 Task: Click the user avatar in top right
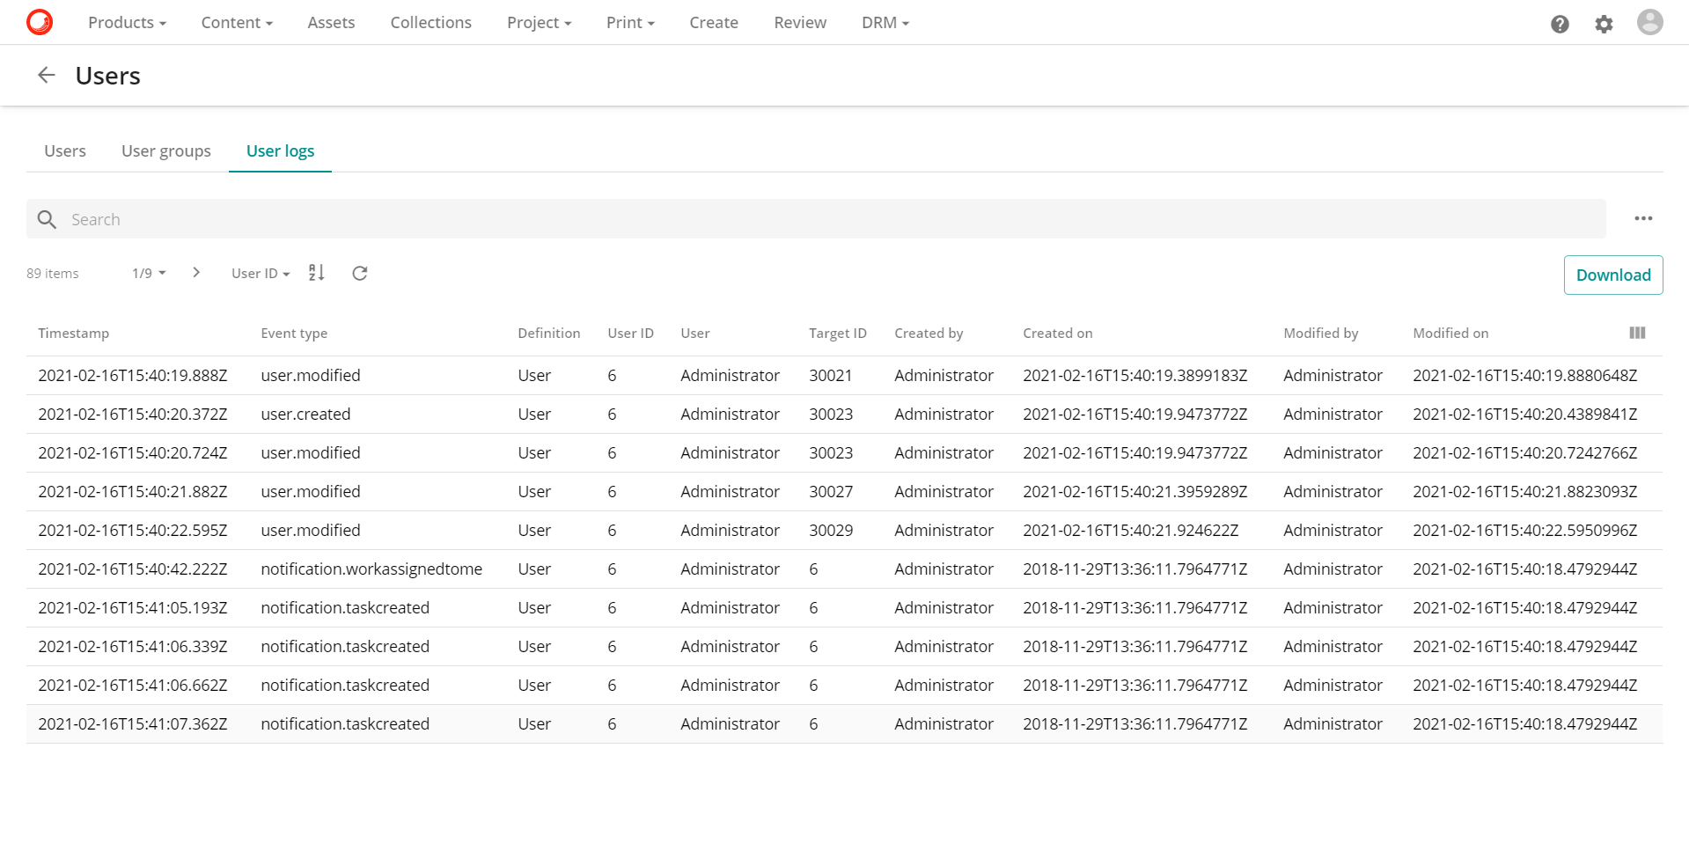[x=1650, y=22]
